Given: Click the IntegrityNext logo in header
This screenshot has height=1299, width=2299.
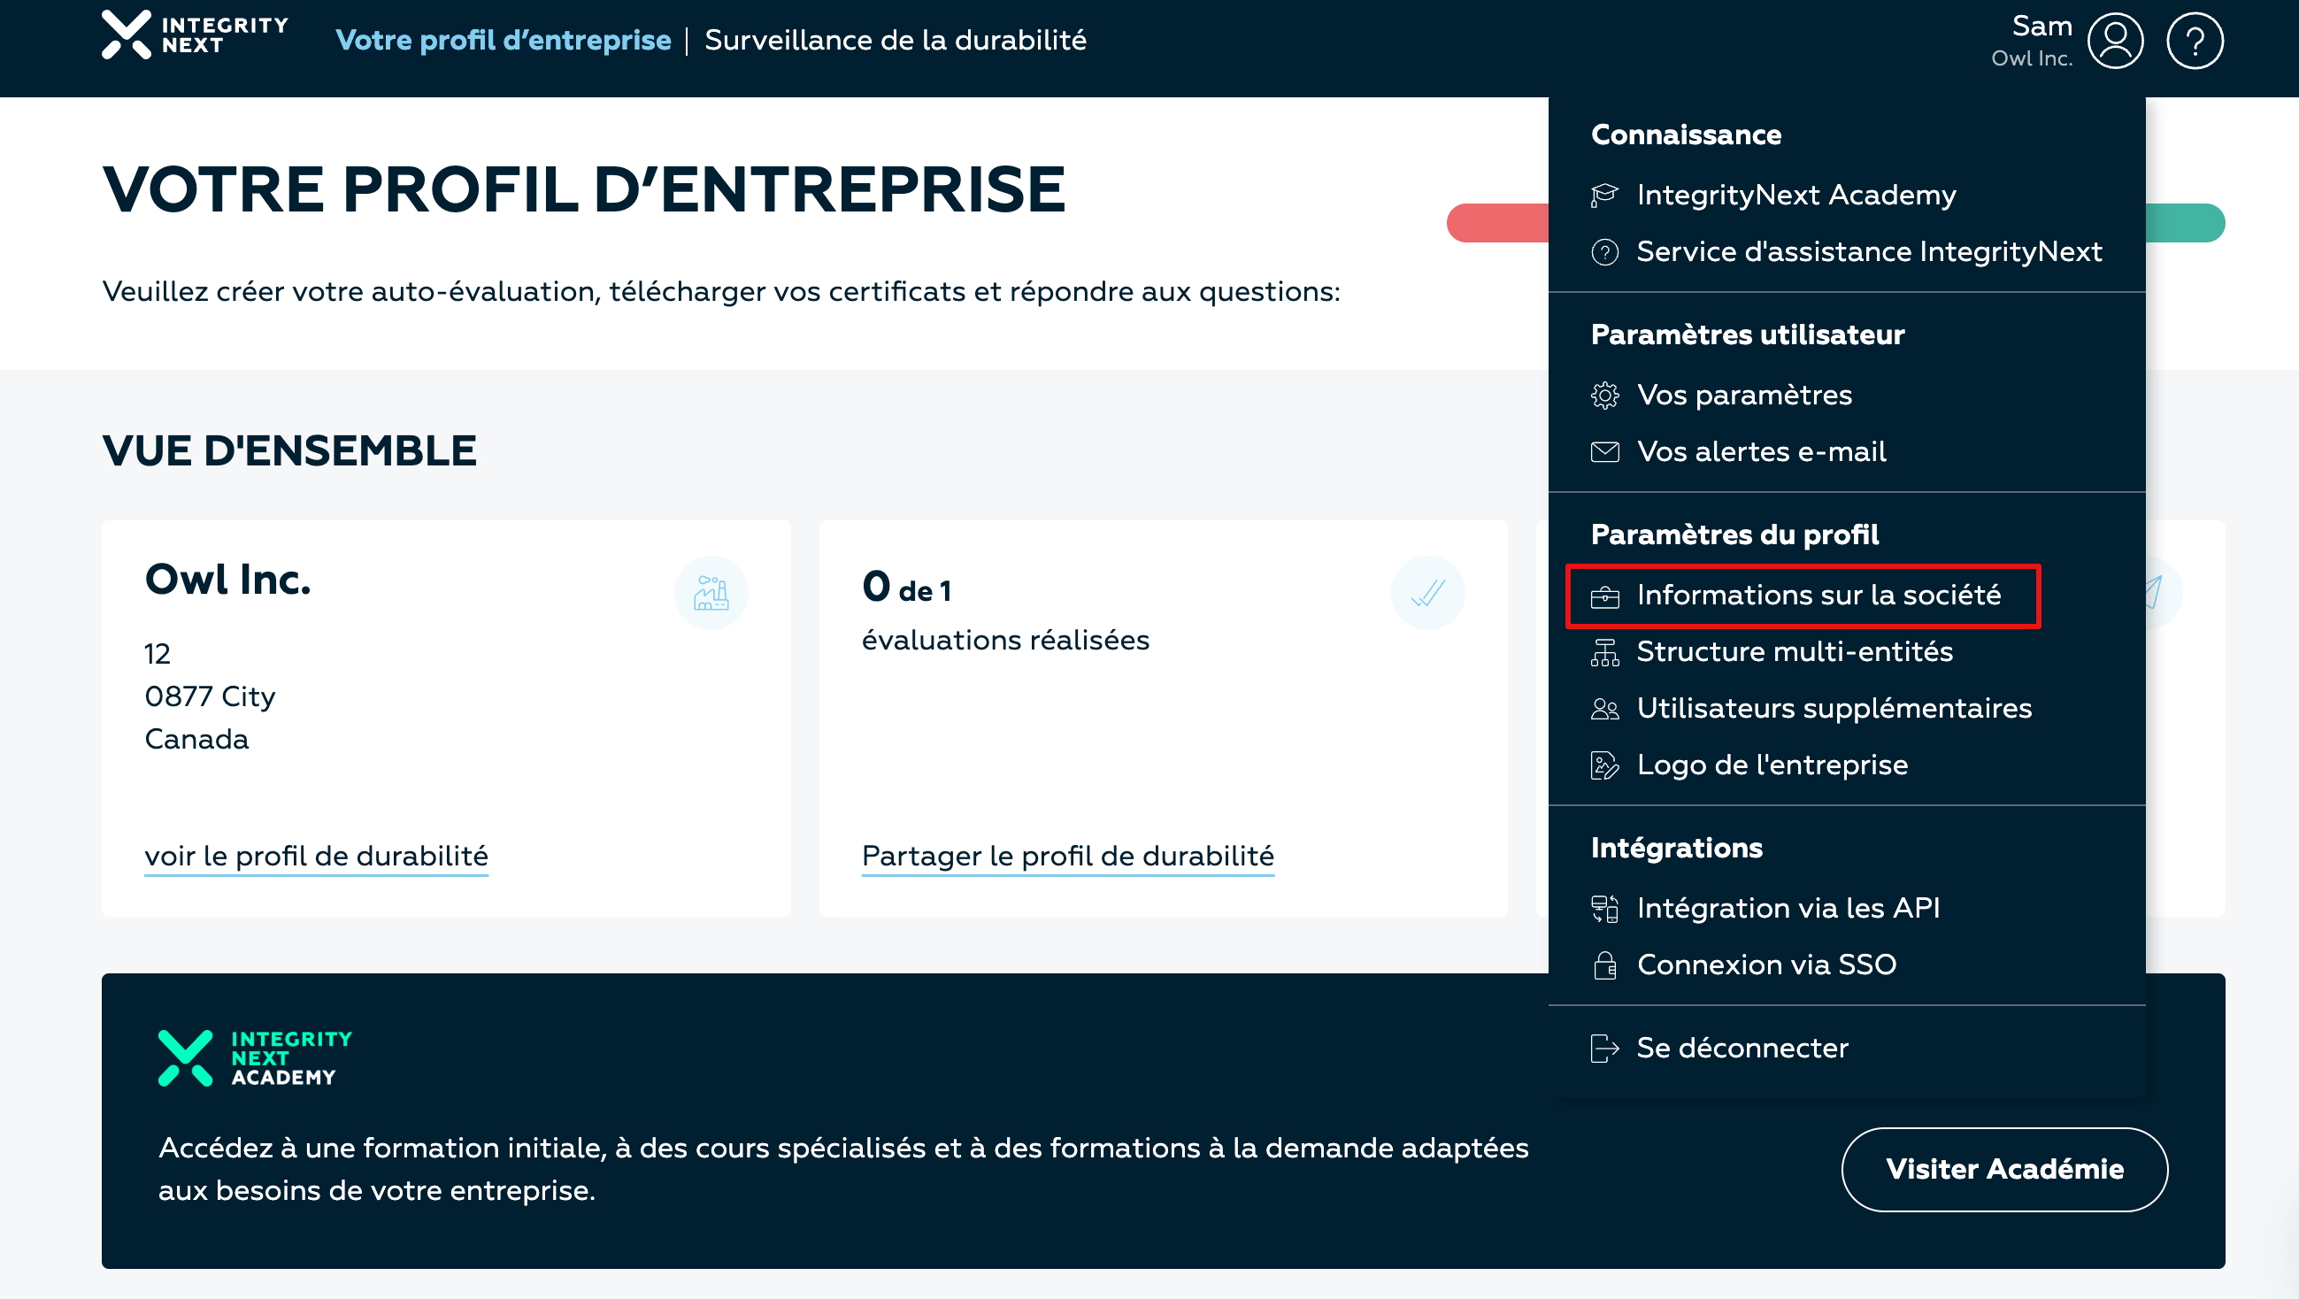Looking at the screenshot, I should click(x=195, y=35).
